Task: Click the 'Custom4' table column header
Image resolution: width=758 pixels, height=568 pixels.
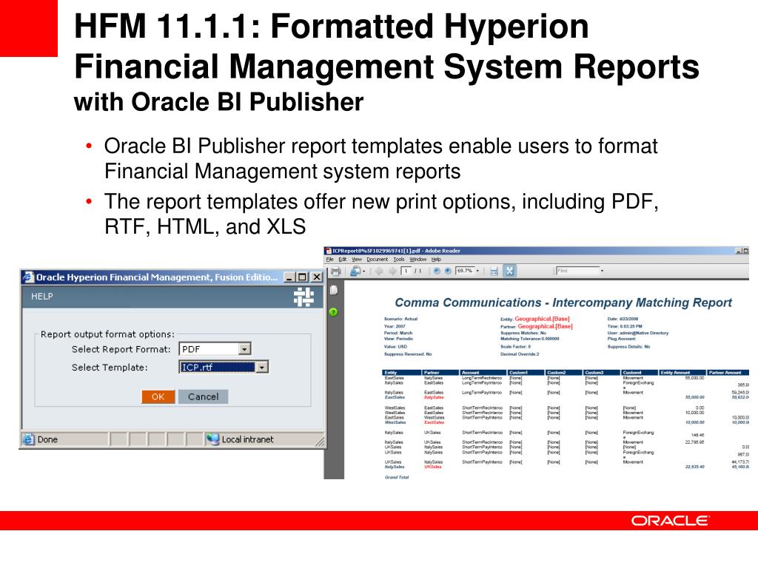Action: point(640,373)
